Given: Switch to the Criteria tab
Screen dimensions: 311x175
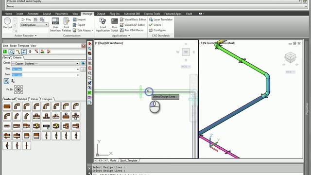Looking at the screenshot, I should 17,57.
